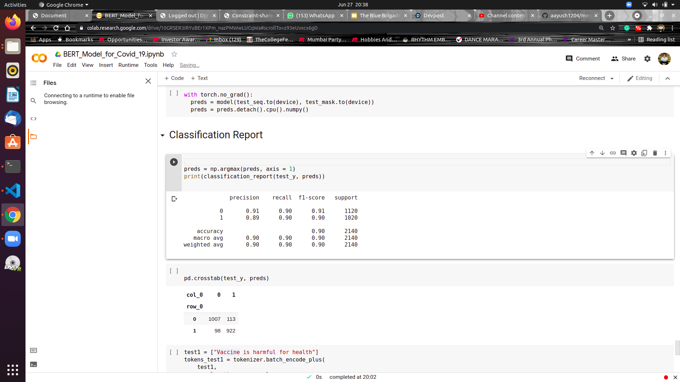
Task: Add a new Code cell
Action: point(174,78)
